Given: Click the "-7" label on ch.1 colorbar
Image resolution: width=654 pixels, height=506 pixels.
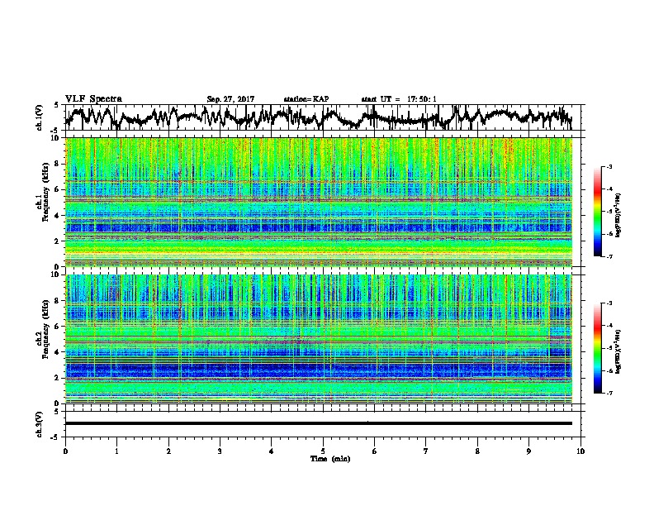Looking at the screenshot, I should 609,256.
